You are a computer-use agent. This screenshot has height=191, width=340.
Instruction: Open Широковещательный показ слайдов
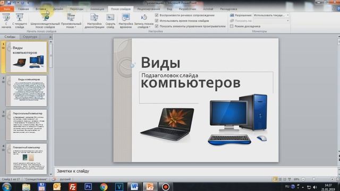pyautogui.click(x=45, y=21)
